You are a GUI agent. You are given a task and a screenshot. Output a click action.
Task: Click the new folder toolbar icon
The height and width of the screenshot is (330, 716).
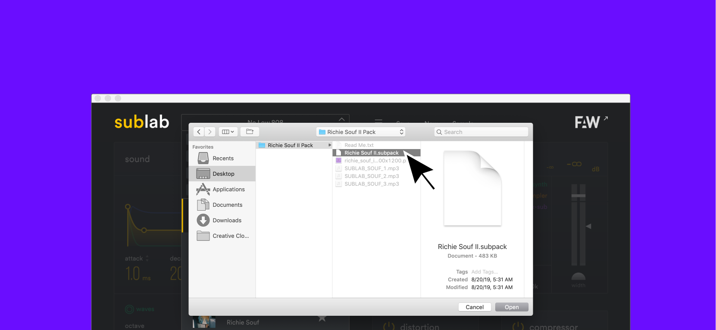click(250, 132)
